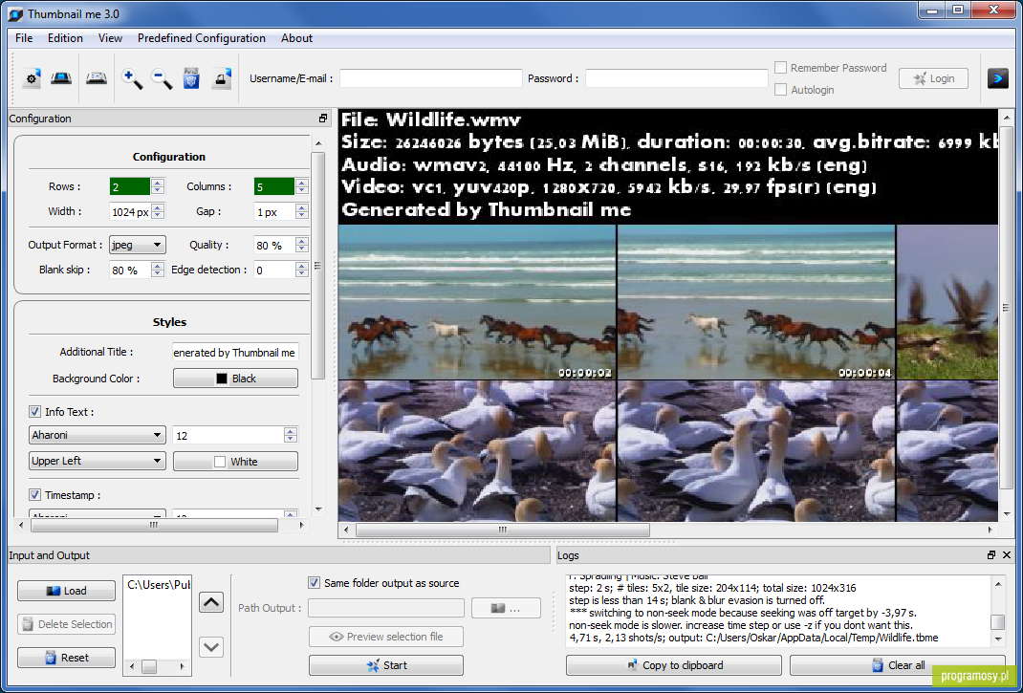Screen dimensions: 1023x693
Task: Uncheck the Timestamp option
Action: point(34,495)
